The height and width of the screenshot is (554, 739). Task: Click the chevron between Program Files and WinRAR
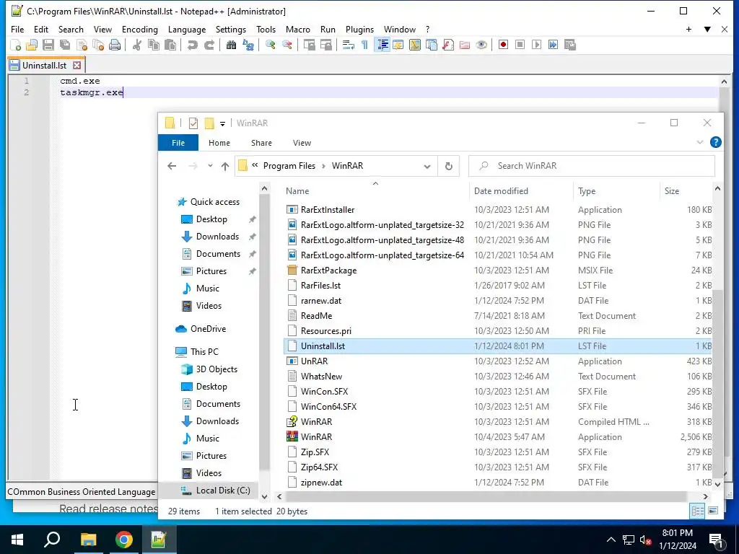324,166
